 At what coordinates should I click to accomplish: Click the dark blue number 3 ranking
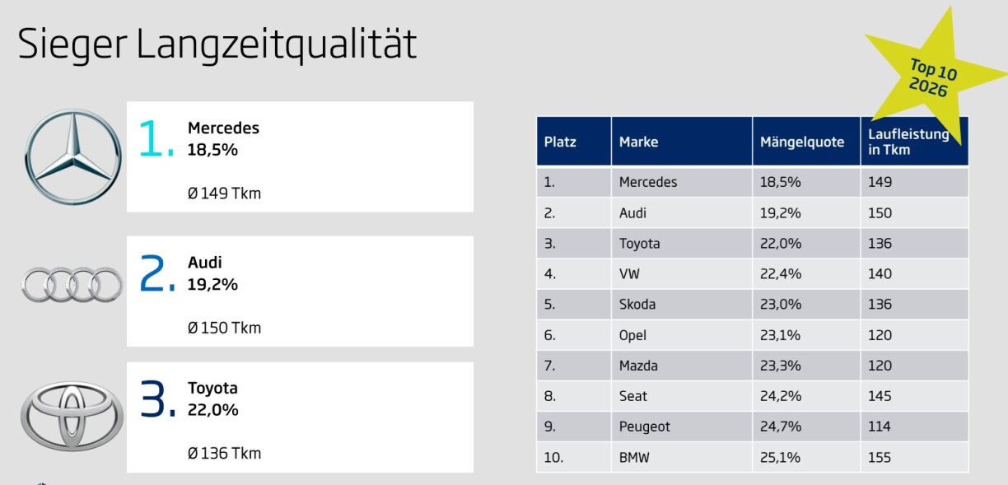pos(157,399)
